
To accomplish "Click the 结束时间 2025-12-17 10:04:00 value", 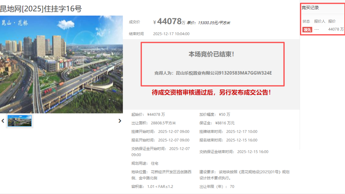I will (x=171, y=34).
